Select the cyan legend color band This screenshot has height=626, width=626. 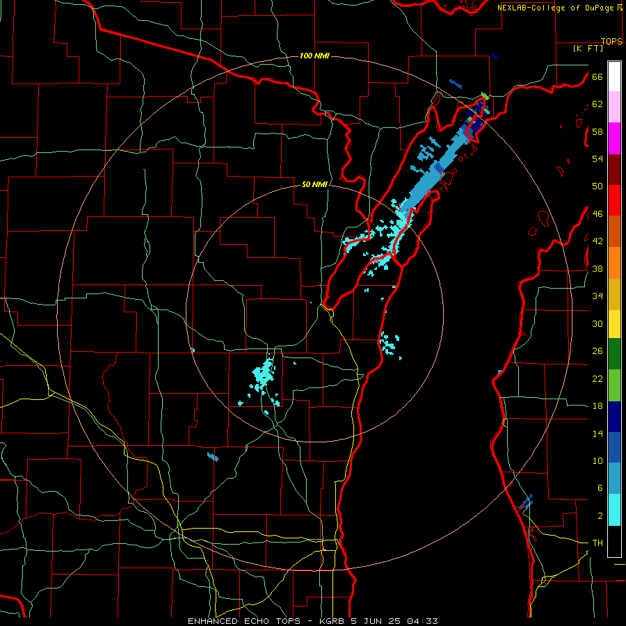click(x=614, y=510)
